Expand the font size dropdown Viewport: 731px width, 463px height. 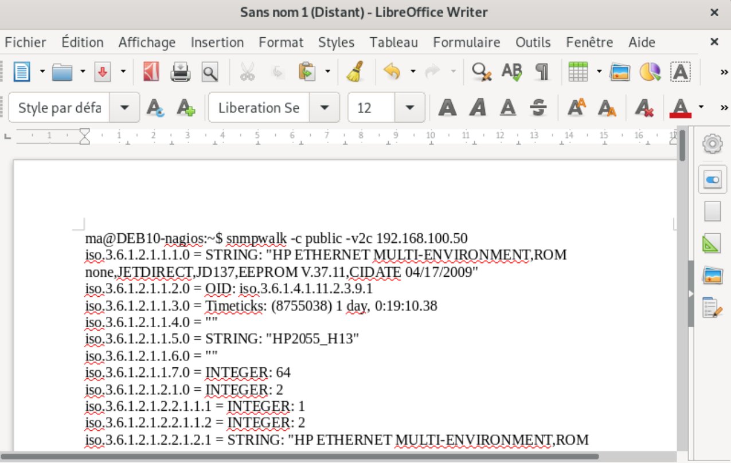pos(409,108)
